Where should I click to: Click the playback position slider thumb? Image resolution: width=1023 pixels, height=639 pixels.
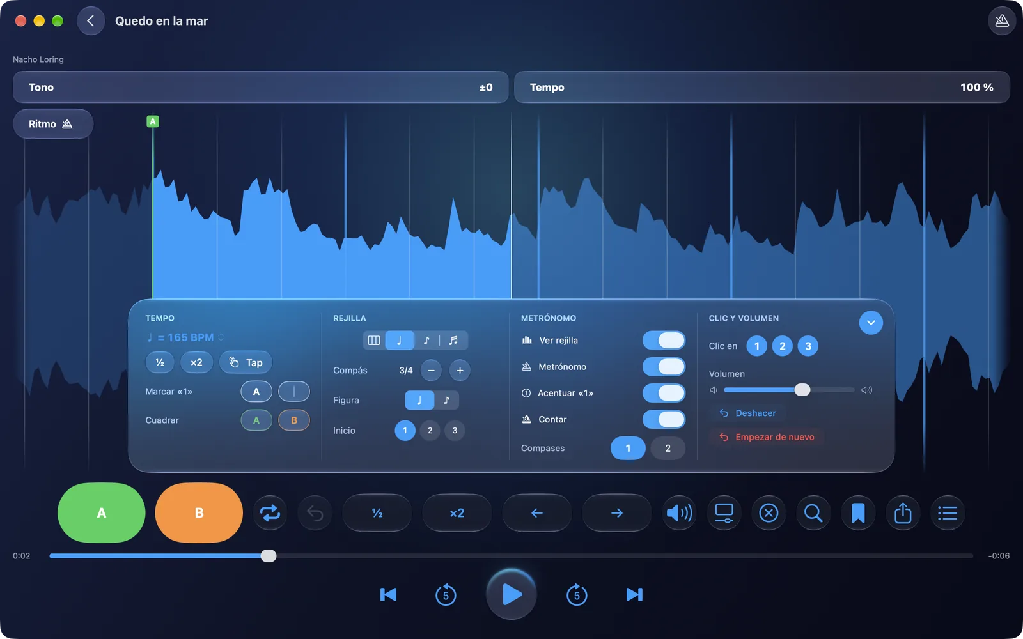pos(269,556)
